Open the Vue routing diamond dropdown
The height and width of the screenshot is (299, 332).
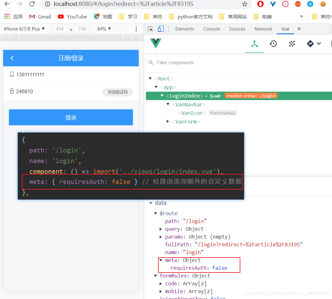point(314,44)
